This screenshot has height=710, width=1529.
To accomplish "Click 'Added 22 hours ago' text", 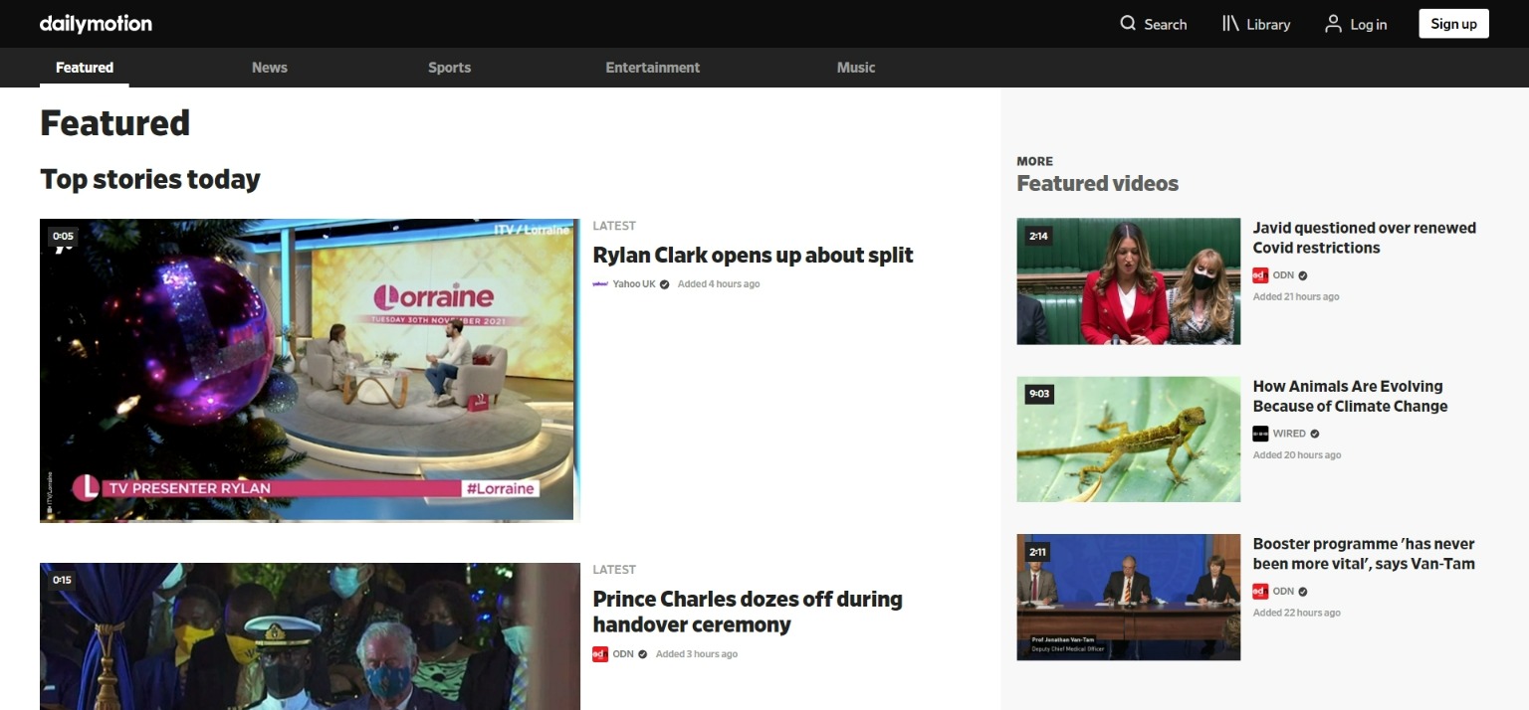I will [1297, 613].
